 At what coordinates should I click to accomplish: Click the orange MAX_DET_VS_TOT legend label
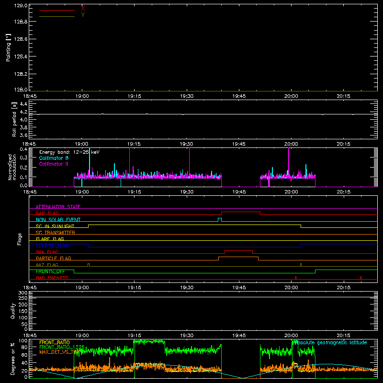point(59,352)
